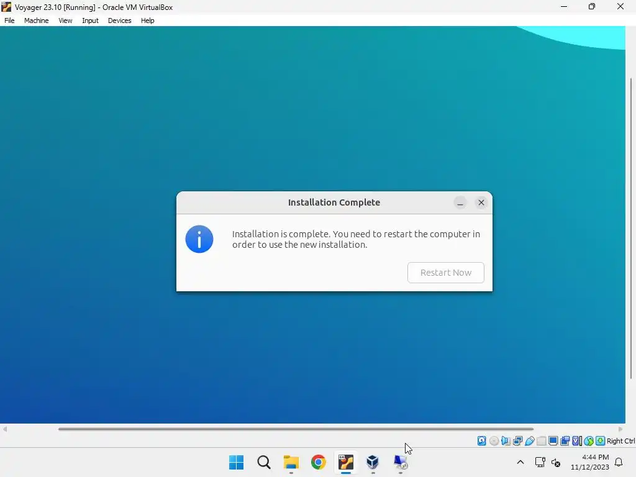Click the network tray icon
The height and width of the screenshot is (477, 636).
(x=540, y=462)
